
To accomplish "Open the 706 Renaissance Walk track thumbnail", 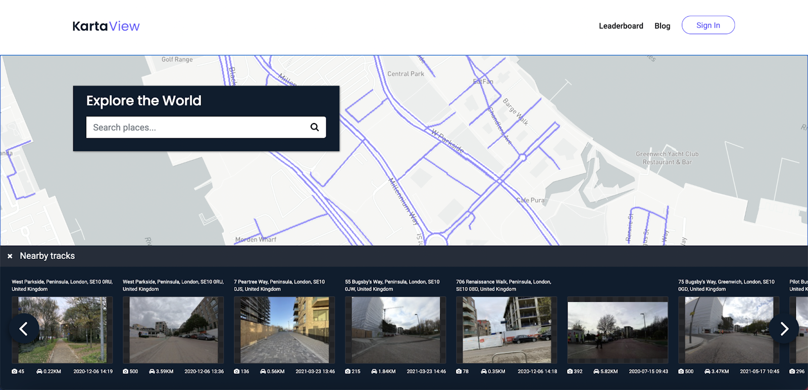I will [507, 330].
